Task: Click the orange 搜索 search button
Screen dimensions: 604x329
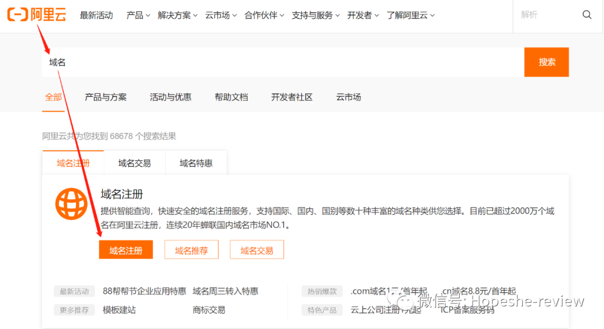Action: pyautogui.click(x=546, y=62)
